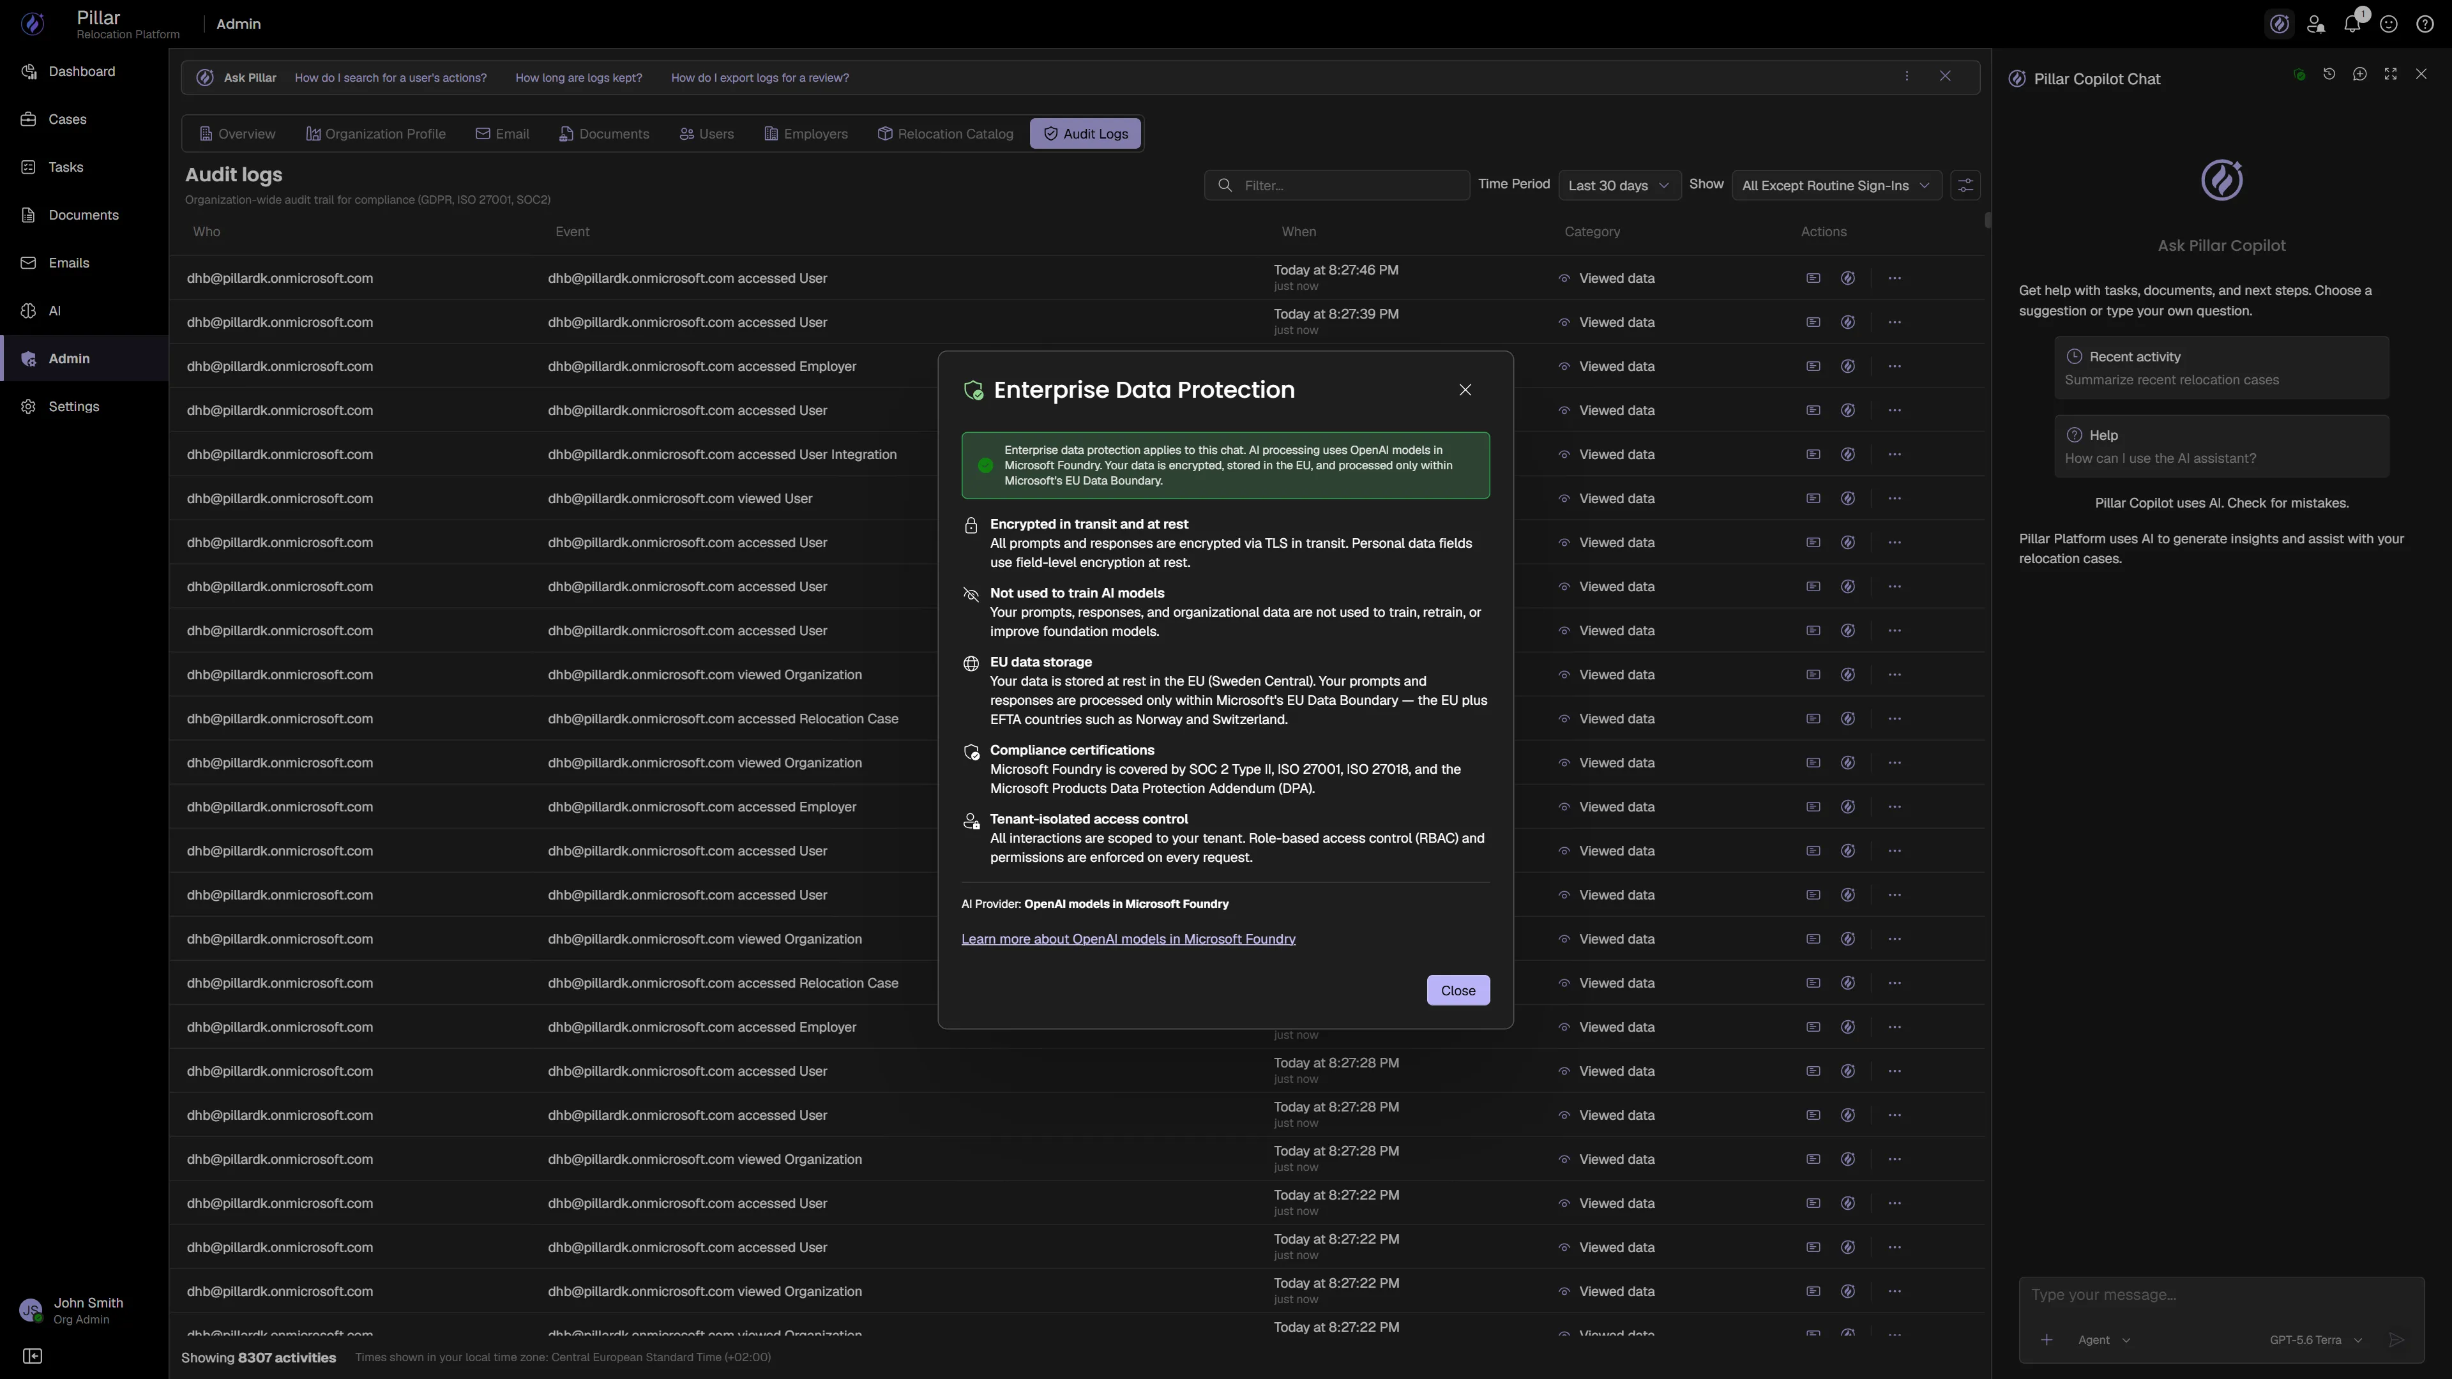The image size is (2452, 1379).
Task: Click the green data protection shield in Copilot
Action: point(2299,74)
